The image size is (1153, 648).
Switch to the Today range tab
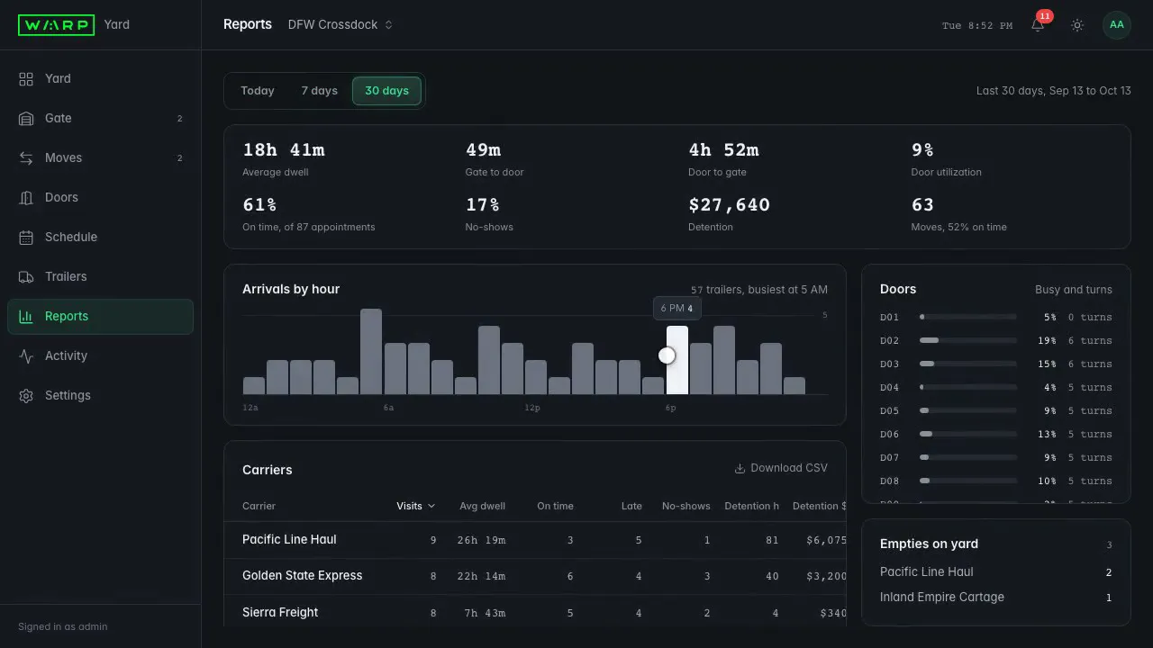[258, 91]
